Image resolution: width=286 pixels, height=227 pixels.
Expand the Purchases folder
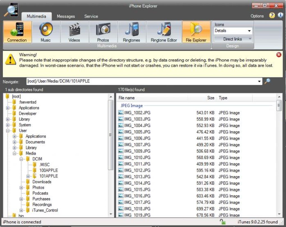click(21, 199)
